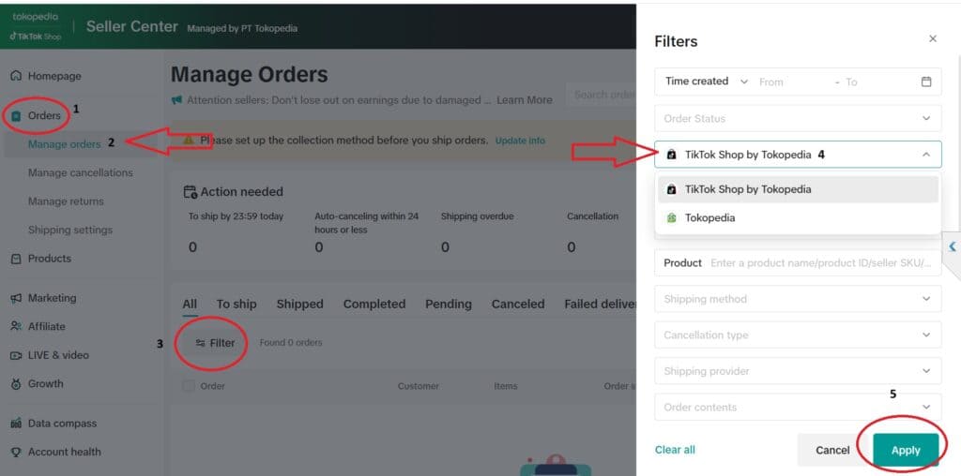The image size is (961, 476).
Task: Click the Products box icon in sidebar
Action: 16,259
